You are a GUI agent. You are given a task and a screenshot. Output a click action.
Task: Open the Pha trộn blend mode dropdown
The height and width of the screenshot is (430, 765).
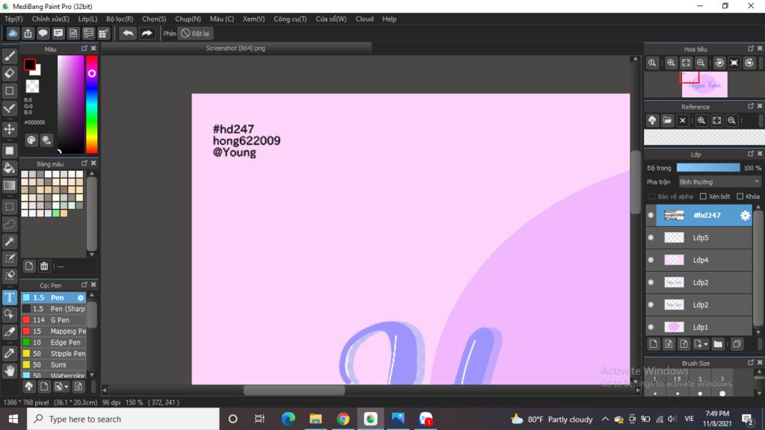[719, 182]
